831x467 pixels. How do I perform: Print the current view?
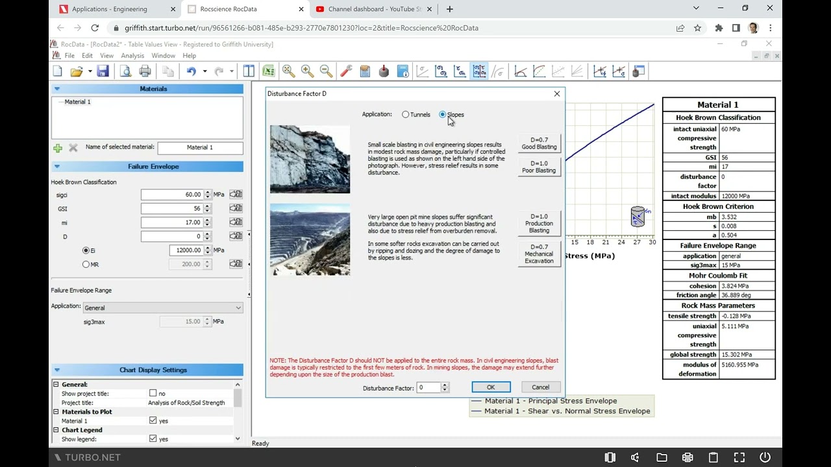145,71
